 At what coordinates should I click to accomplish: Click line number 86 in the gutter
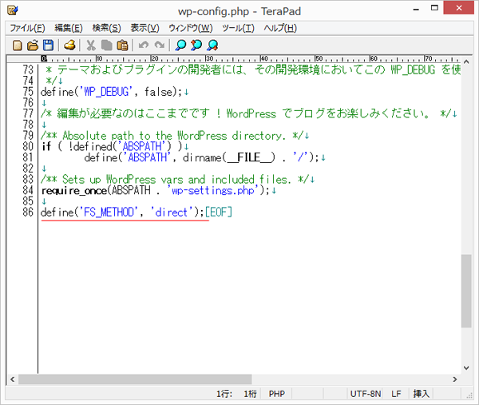point(28,212)
